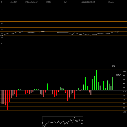Click the longest red MR histogram bar
127x127 pixels.
(8, 100)
